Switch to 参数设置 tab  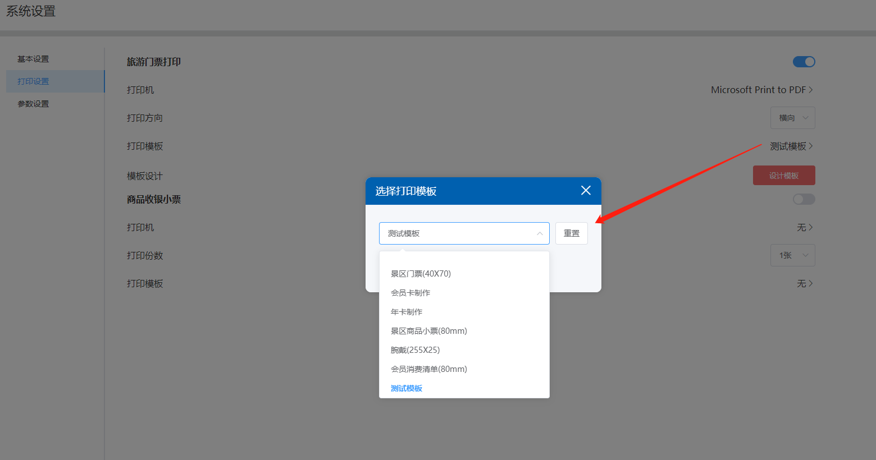33,104
